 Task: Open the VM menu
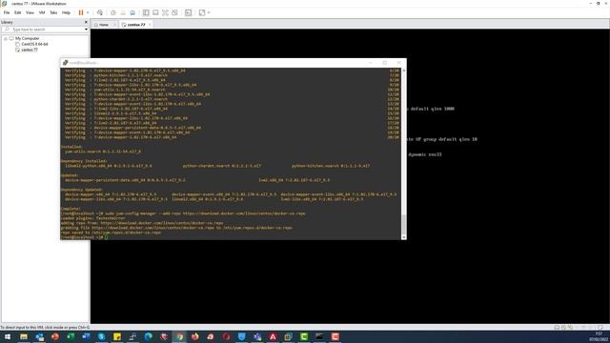[42, 12]
